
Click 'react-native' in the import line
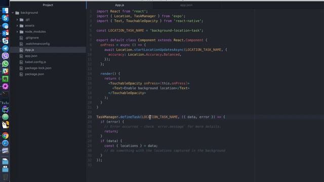point(187,21)
